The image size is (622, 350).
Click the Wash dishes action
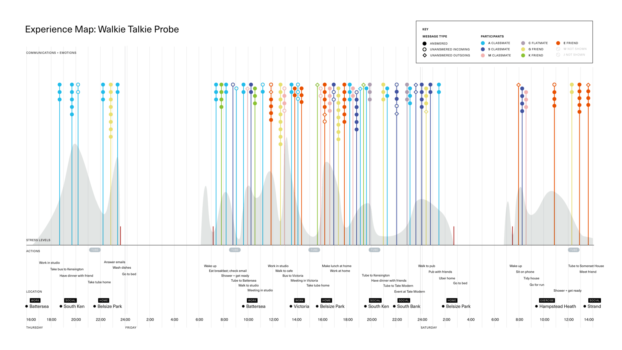click(122, 268)
